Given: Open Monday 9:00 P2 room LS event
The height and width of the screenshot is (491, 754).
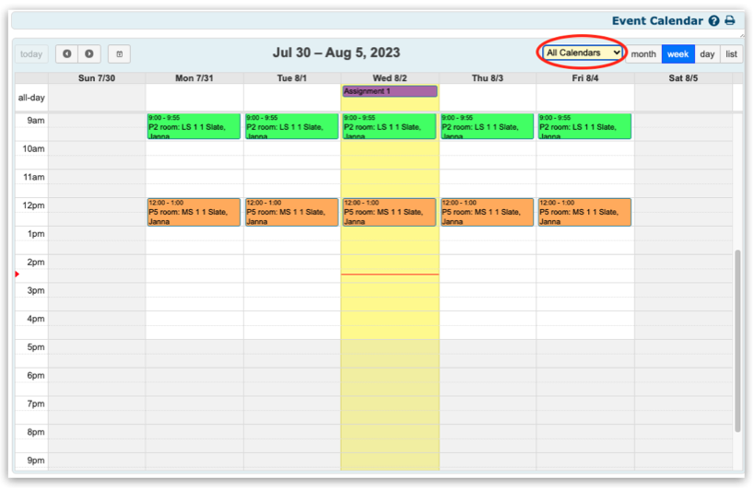Looking at the screenshot, I should (194, 126).
